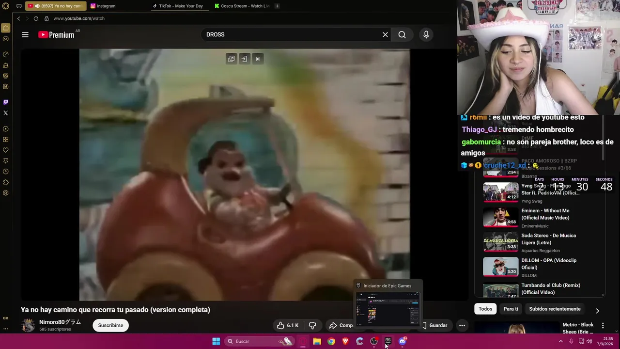620x349 pixels.
Task: Open the Epic Games launcher taskbar icon
Action: (x=388, y=341)
